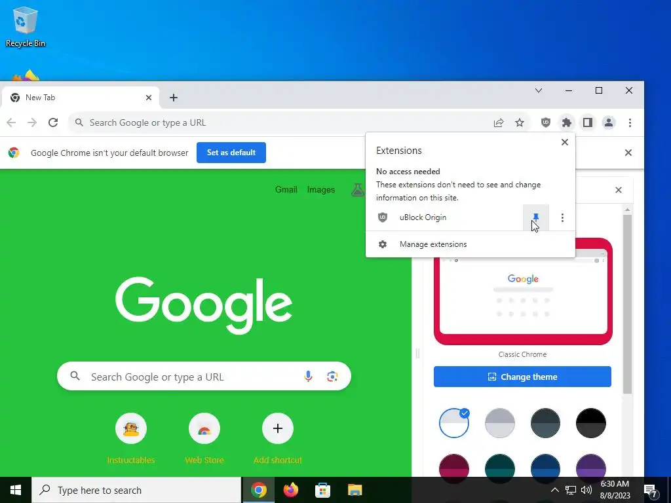
Task: Open volume control in system tray
Action: (586, 490)
